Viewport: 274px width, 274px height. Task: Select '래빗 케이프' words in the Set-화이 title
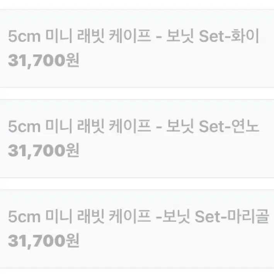(x=114, y=36)
